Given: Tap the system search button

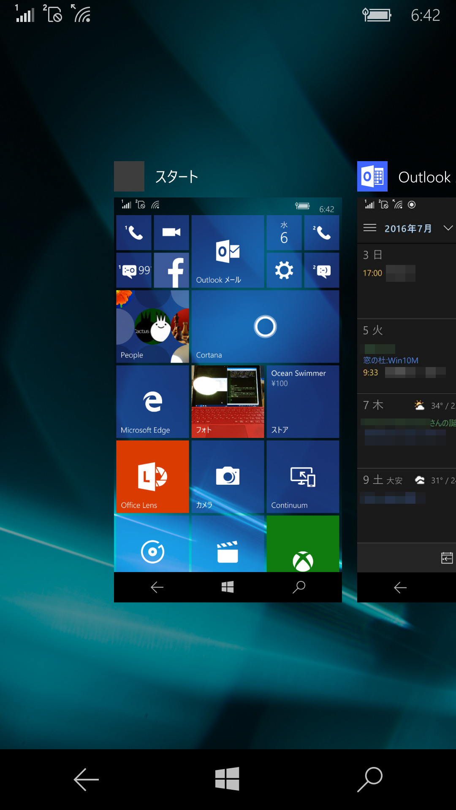Looking at the screenshot, I should click(370, 779).
